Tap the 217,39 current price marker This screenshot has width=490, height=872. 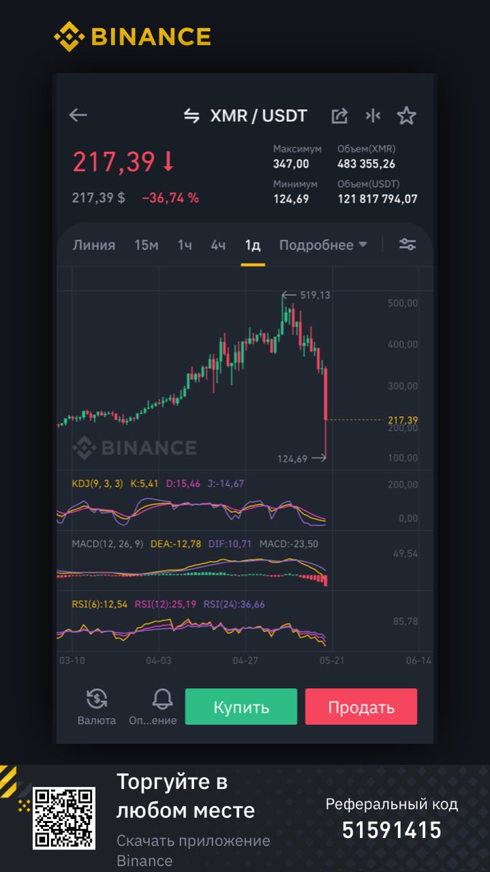click(x=402, y=420)
